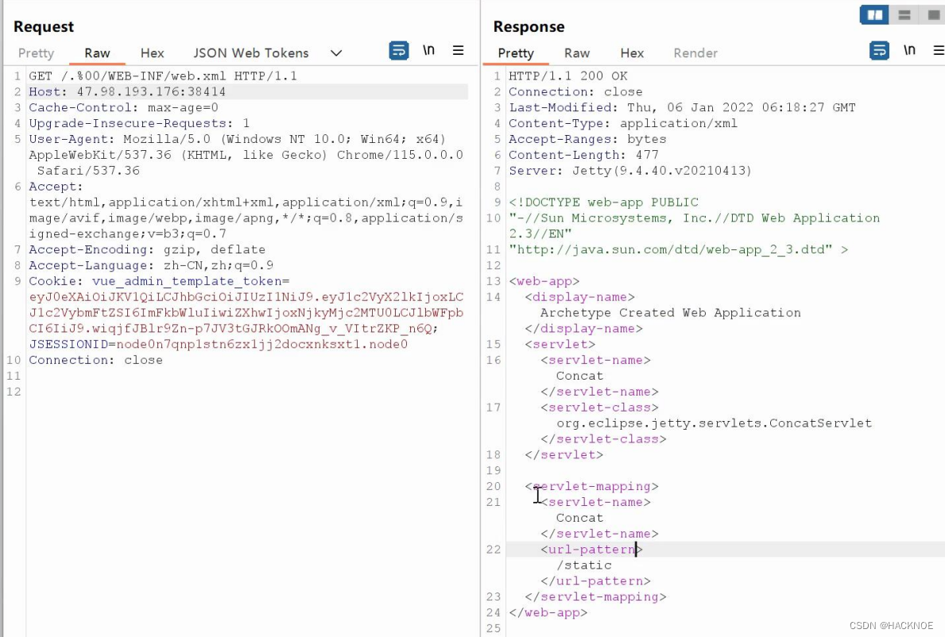
Task: Switch to Request Hex tab
Action: 152,53
